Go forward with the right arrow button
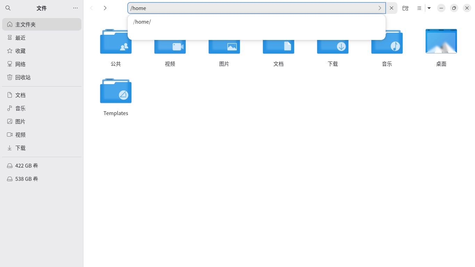 tap(105, 8)
